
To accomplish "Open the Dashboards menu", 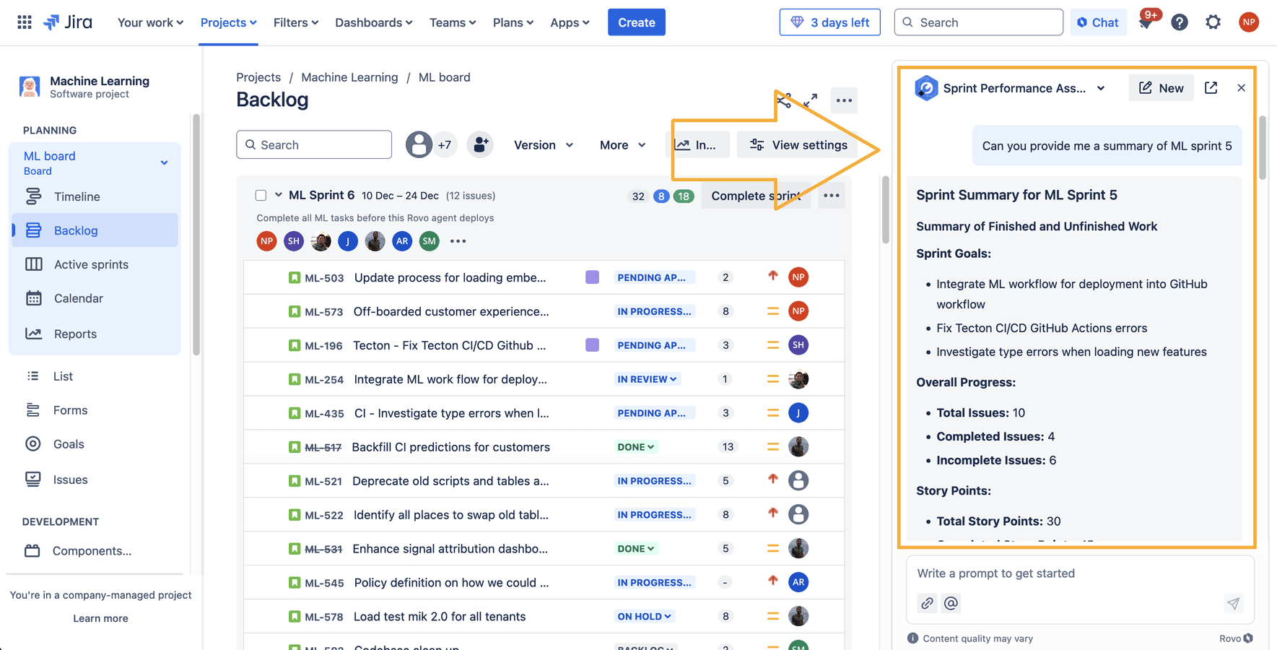I will pos(374,22).
